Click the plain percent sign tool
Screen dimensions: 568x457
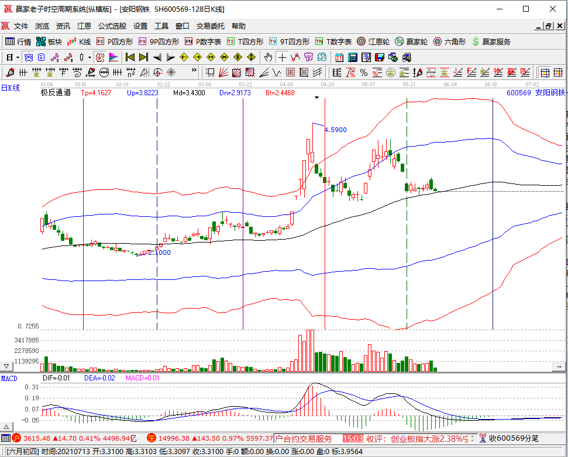point(364,72)
